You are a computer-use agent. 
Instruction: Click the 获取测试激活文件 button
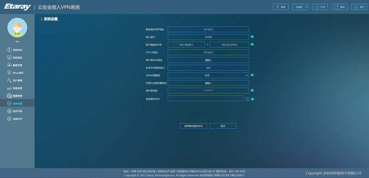point(193,126)
